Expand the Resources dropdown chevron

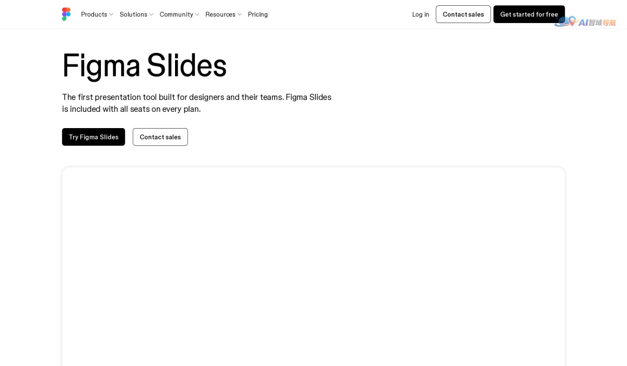[239, 15]
